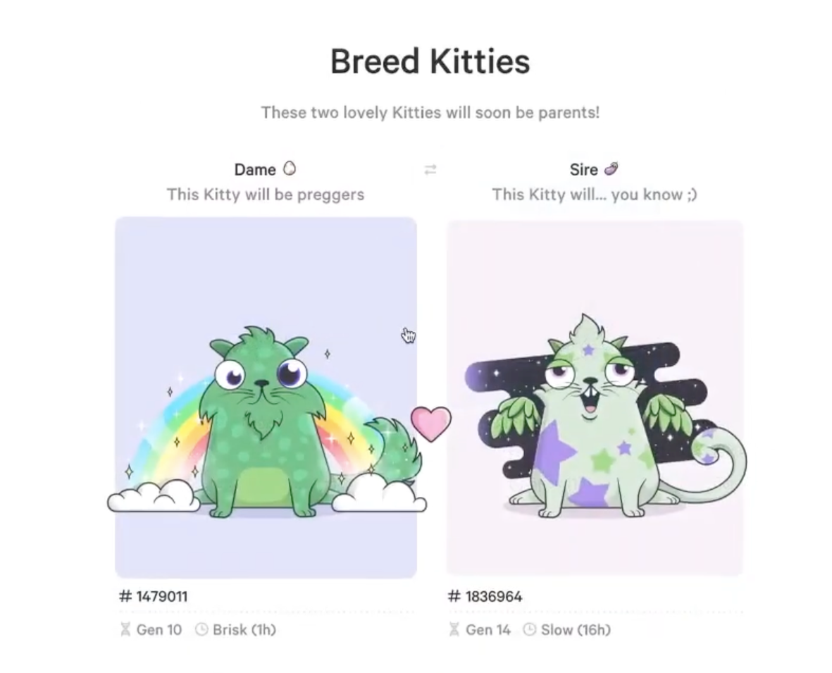The image size is (832, 673).
Task: Click the Sire label
Action: click(584, 169)
